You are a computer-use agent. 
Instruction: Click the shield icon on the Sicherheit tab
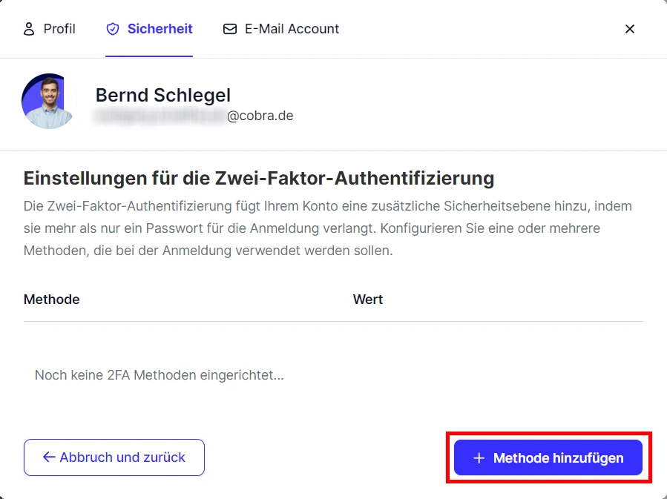[x=112, y=29]
